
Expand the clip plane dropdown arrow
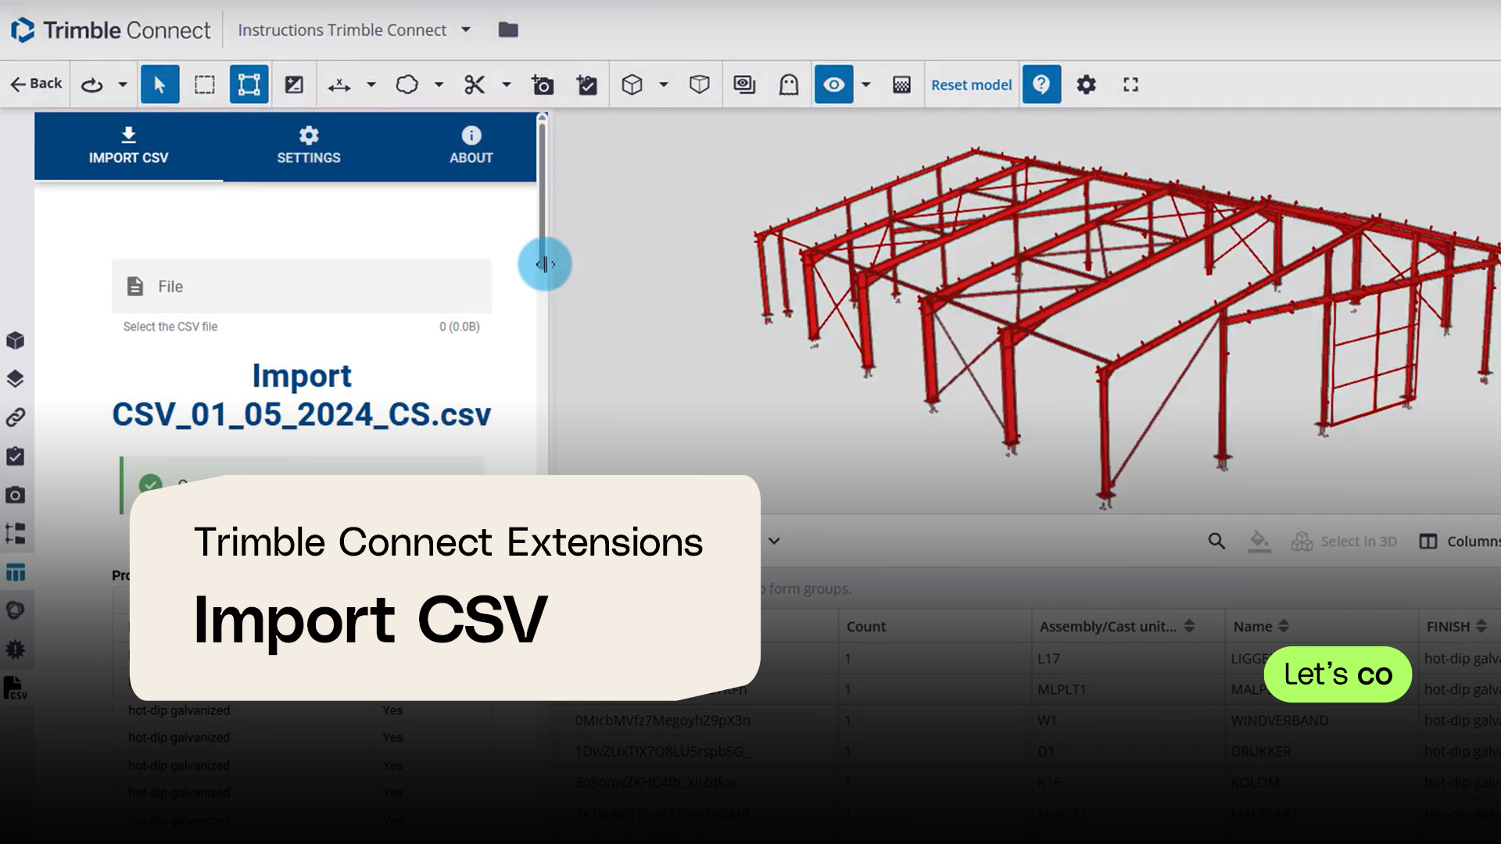click(507, 84)
